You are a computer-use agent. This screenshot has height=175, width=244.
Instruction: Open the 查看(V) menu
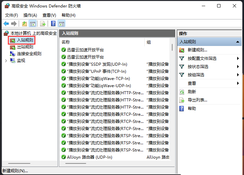tap(49, 15)
